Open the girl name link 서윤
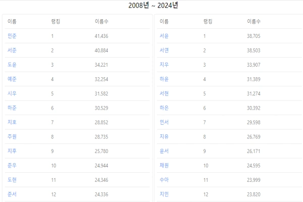 point(164,36)
